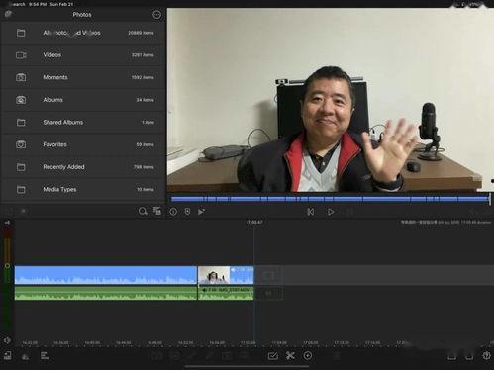Search the library with the magnifier icon
Viewport: 494px width, 370px height.
coord(143,211)
